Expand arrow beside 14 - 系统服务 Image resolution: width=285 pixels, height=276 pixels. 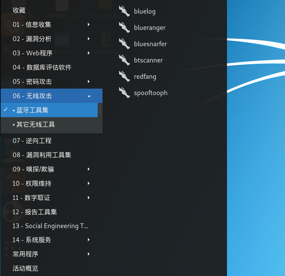[89, 240]
